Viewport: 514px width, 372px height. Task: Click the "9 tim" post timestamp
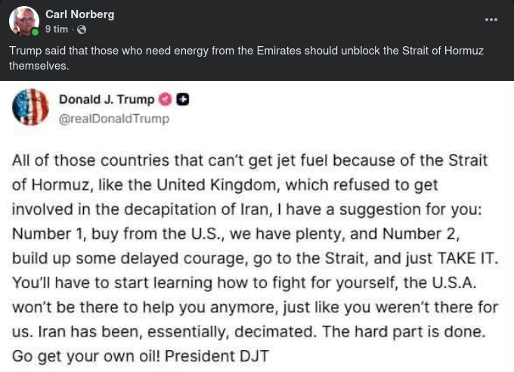[x=57, y=29]
